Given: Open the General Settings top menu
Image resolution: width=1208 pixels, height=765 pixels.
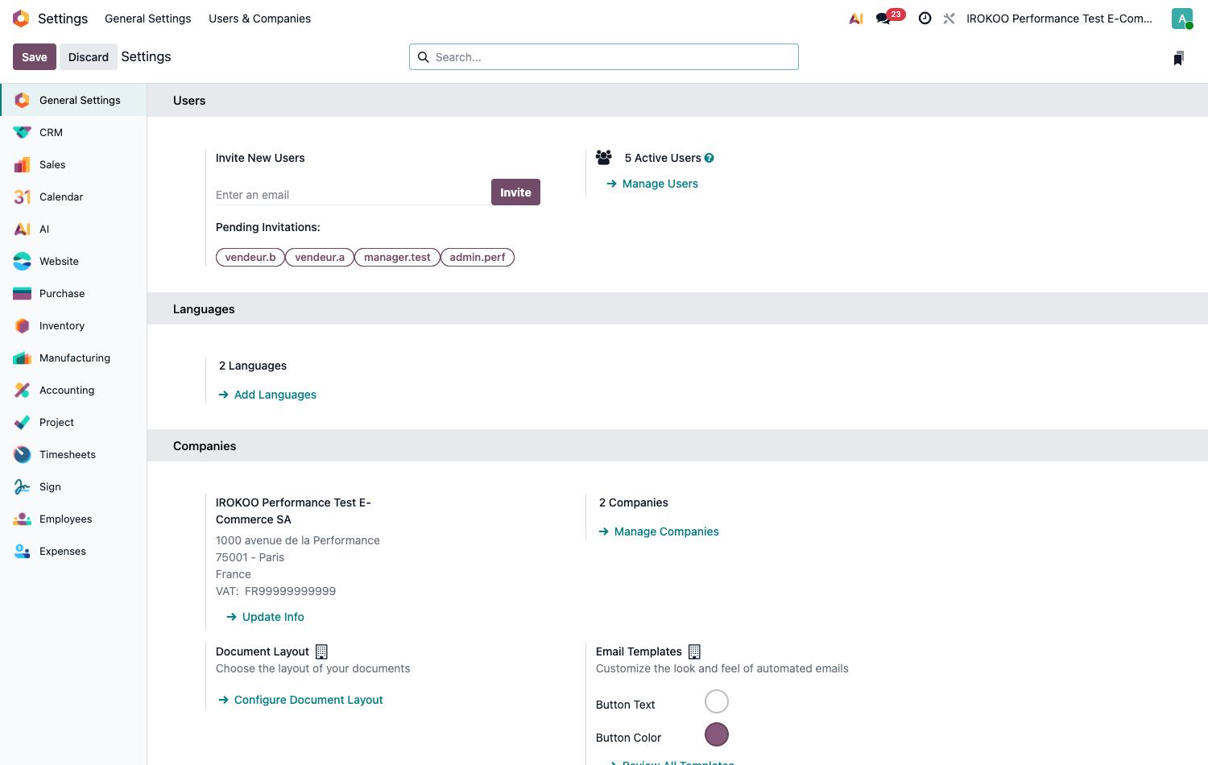Looking at the screenshot, I should tap(148, 19).
